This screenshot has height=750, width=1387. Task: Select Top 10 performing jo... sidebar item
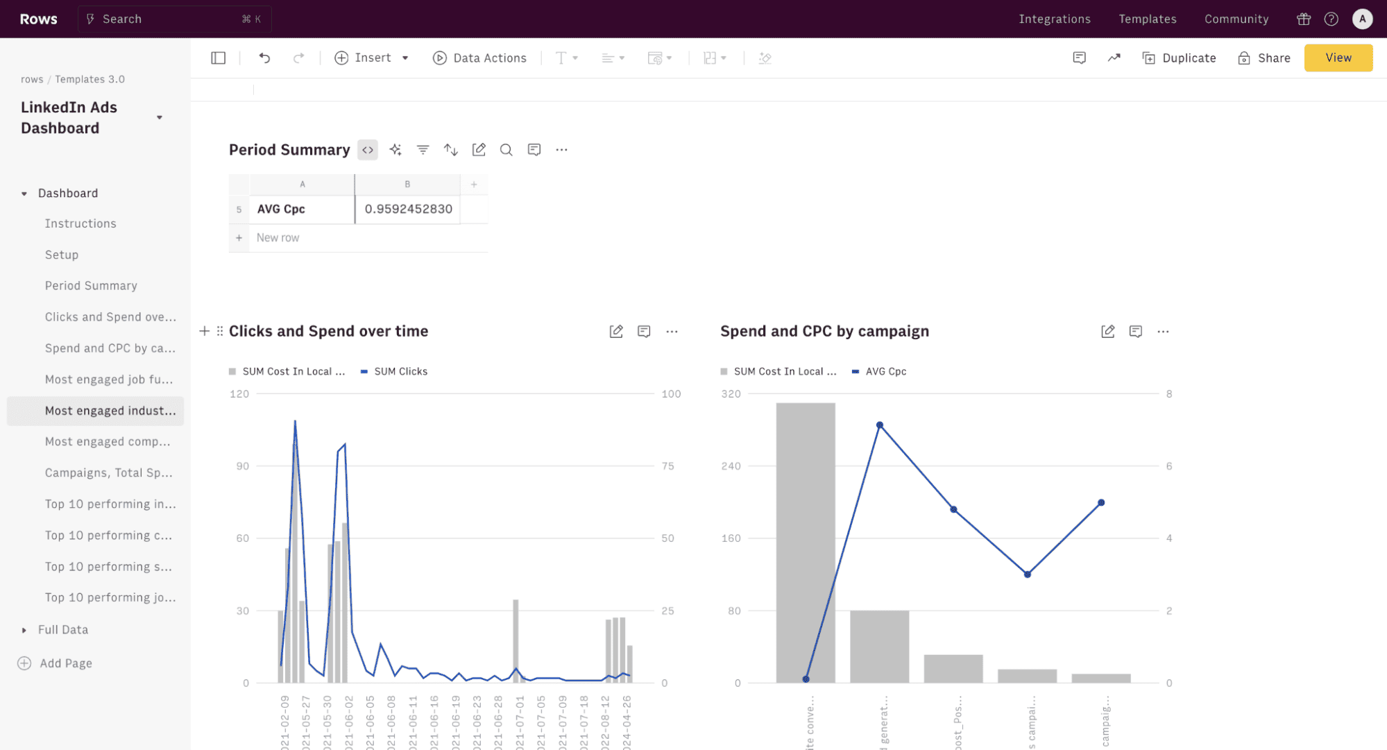(110, 598)
